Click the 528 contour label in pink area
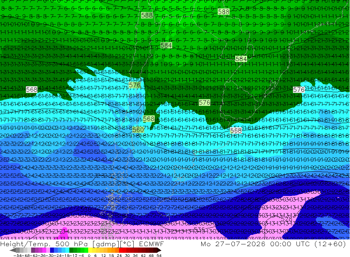 pos(286,219)
